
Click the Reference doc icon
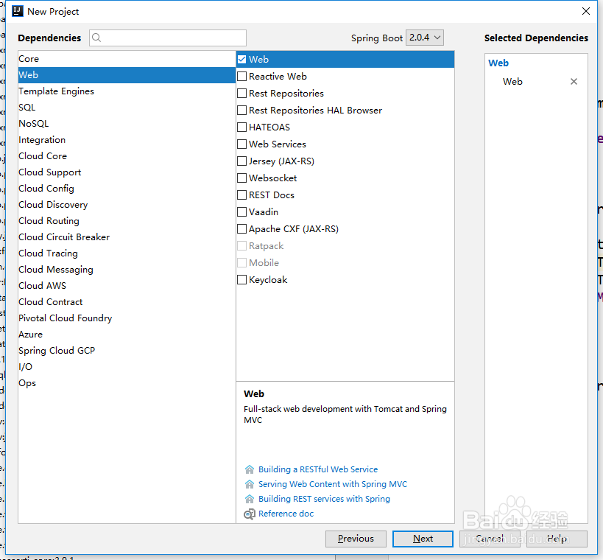tap(250, 514)
